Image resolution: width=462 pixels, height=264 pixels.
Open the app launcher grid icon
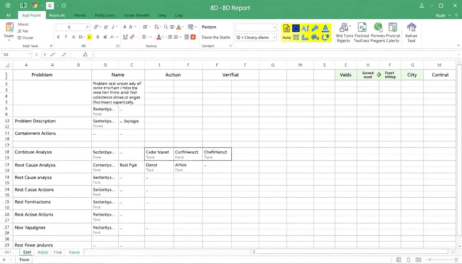pyautogui.click(x=8, y=5)
